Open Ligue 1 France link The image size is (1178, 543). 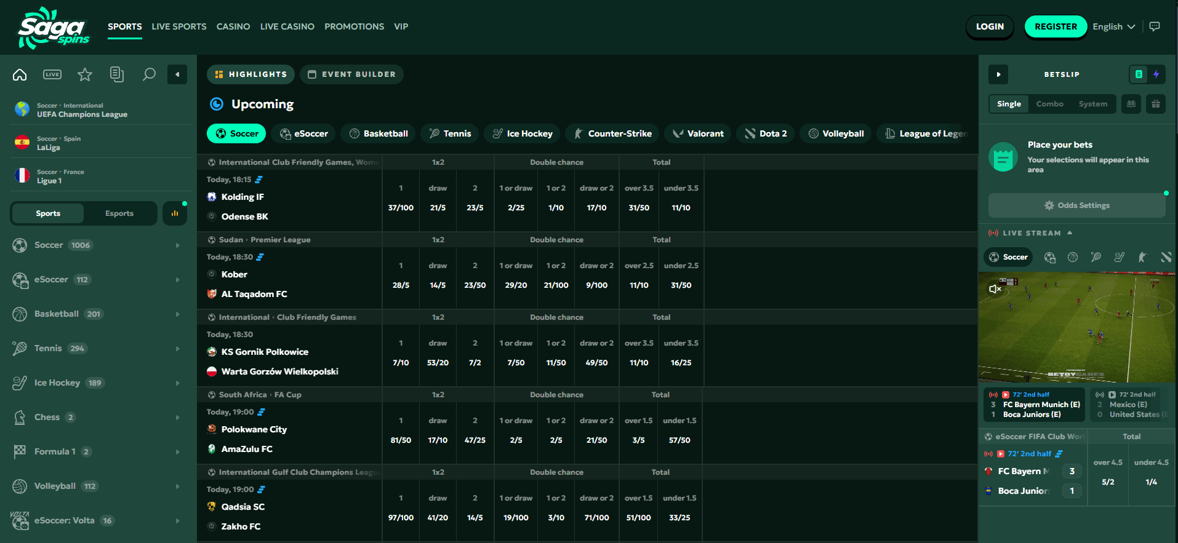click(101, 176)
